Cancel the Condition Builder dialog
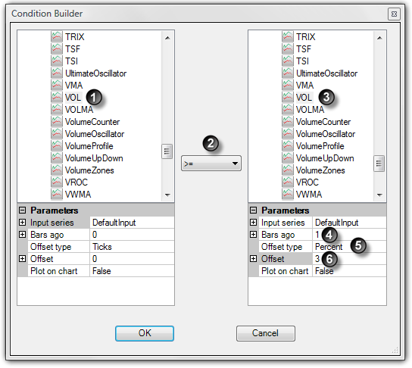412x368 pixels. point(266,333)
